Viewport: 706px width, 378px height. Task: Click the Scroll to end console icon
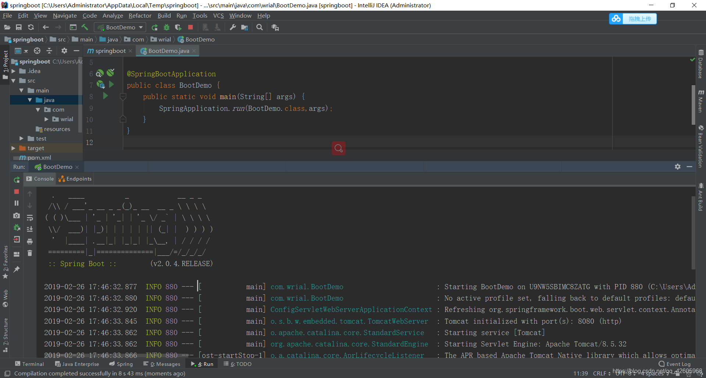(x=30, y=229)
